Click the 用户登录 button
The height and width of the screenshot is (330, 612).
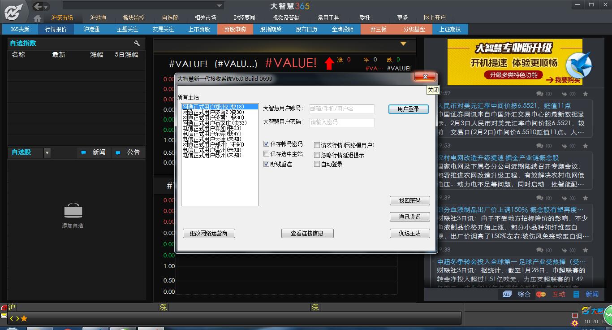point(409,109)
